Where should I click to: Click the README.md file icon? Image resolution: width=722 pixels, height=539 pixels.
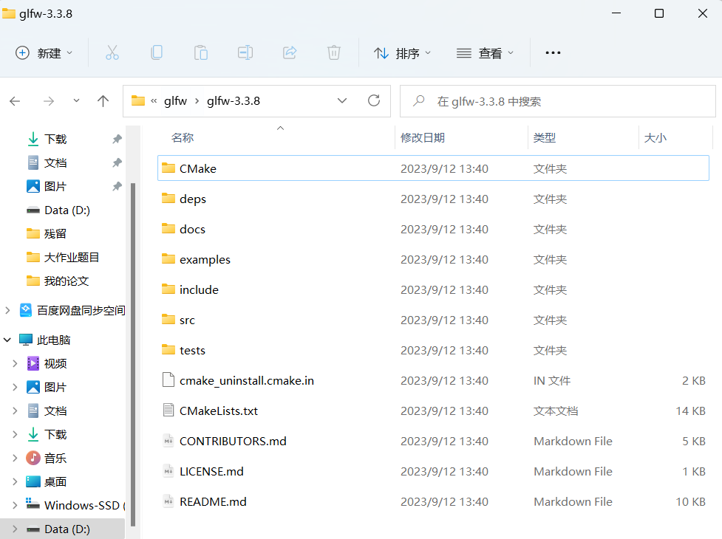[168, 501]
